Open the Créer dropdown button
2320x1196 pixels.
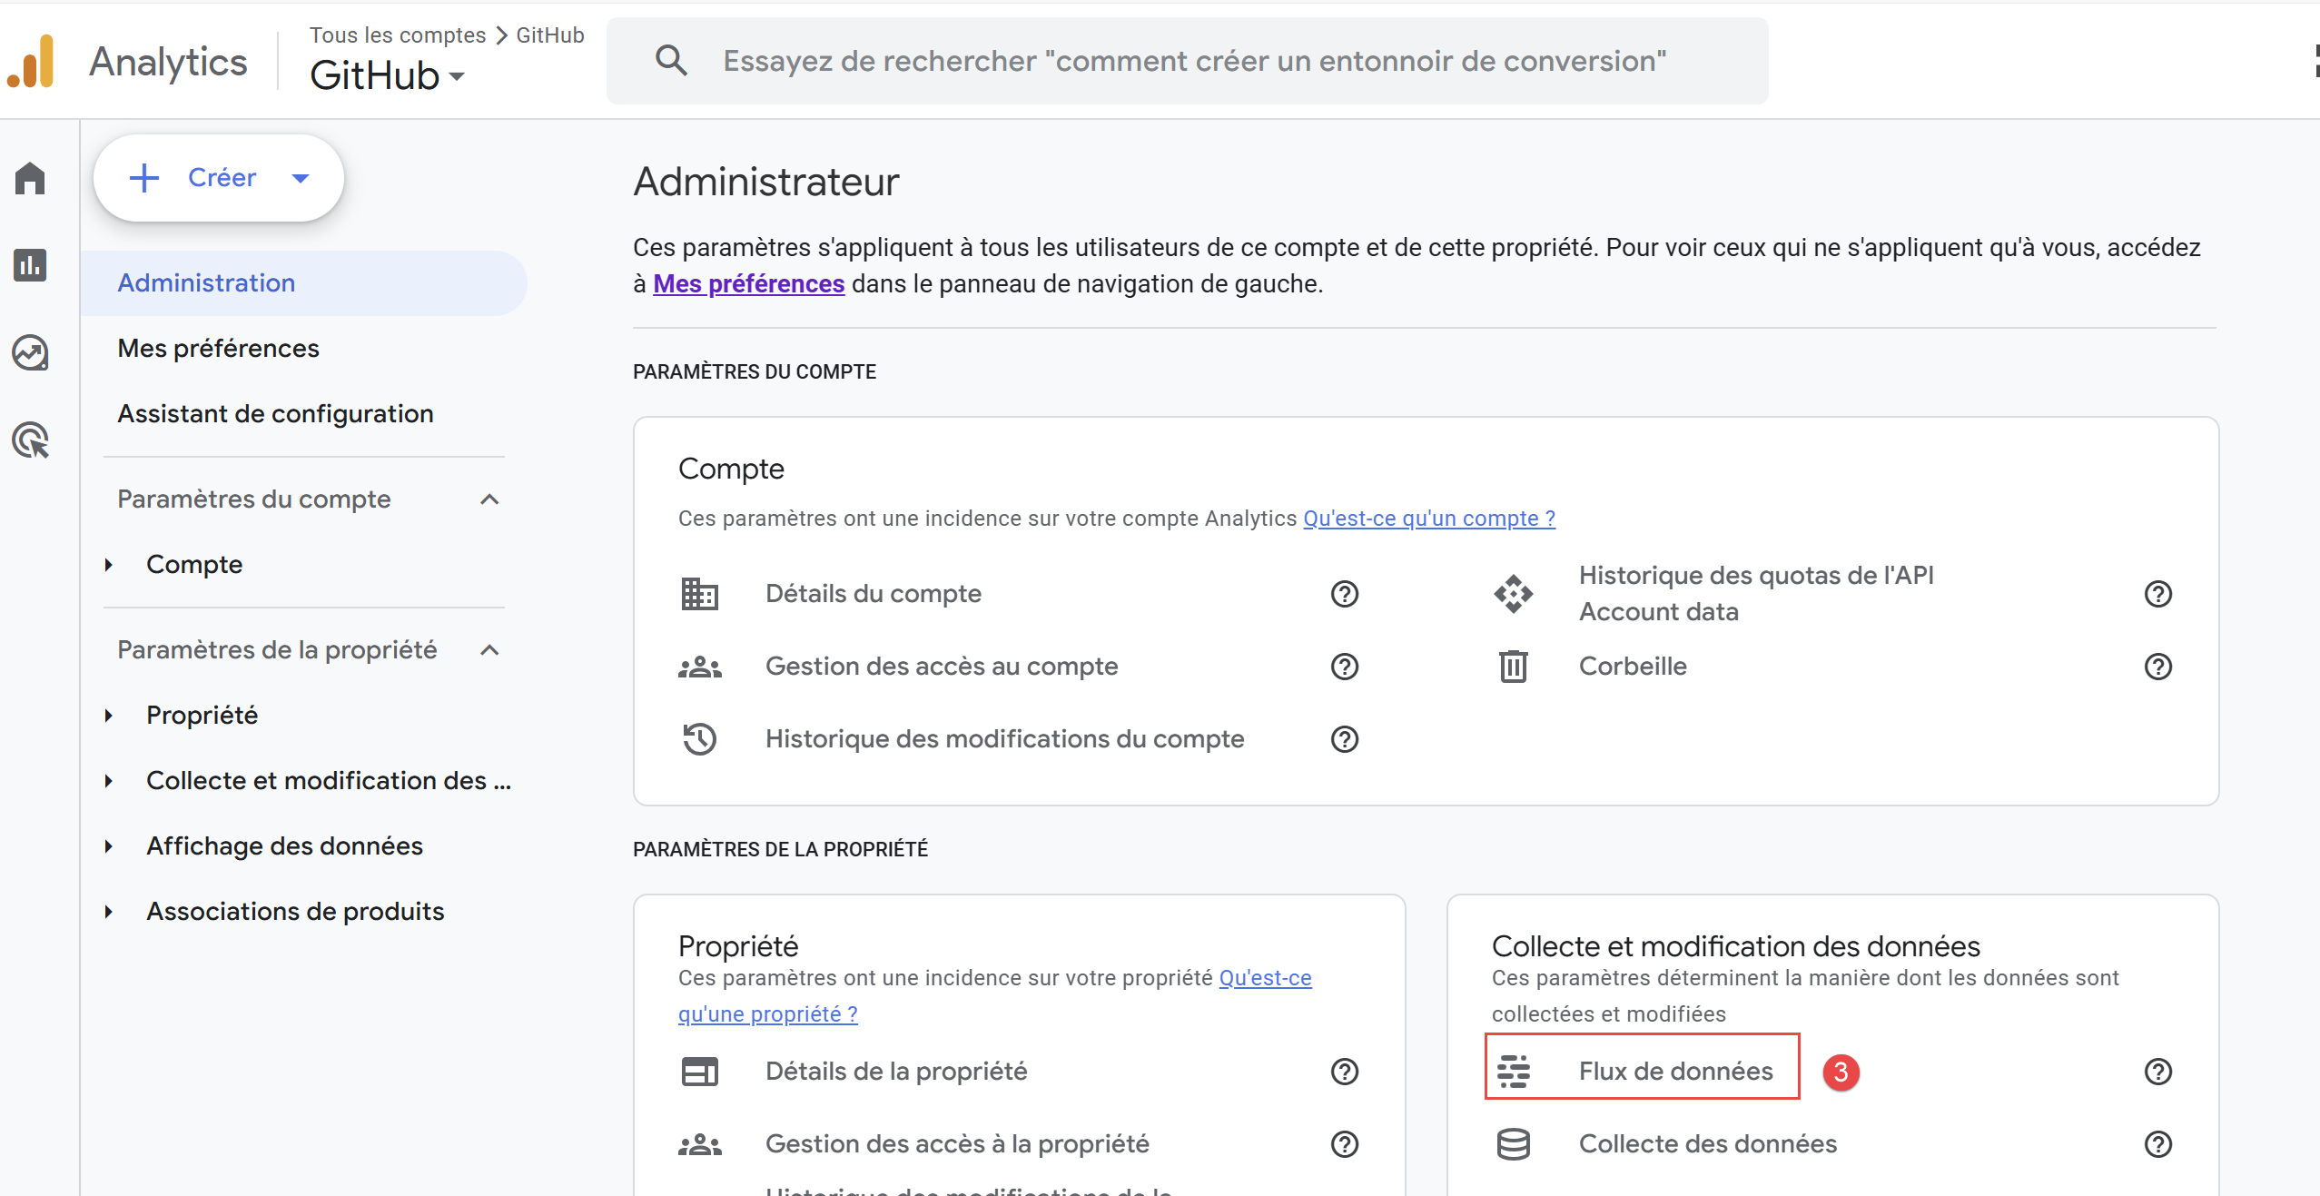pos(219,178)
